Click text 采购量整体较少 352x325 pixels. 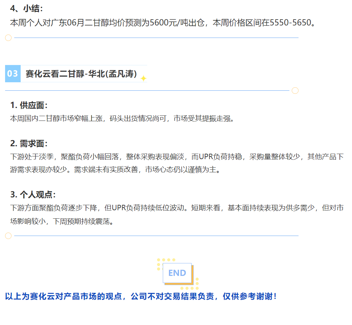[x=274, y=156]
